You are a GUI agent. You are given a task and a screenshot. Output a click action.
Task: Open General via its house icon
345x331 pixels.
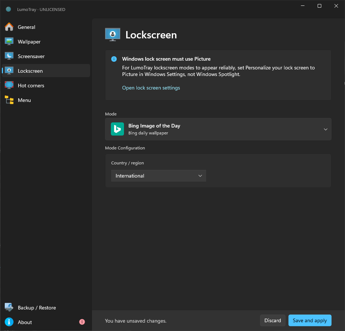coord(9,27)
